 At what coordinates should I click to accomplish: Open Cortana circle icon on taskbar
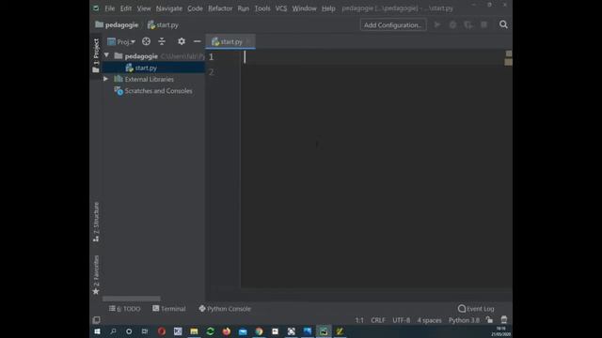129,331
